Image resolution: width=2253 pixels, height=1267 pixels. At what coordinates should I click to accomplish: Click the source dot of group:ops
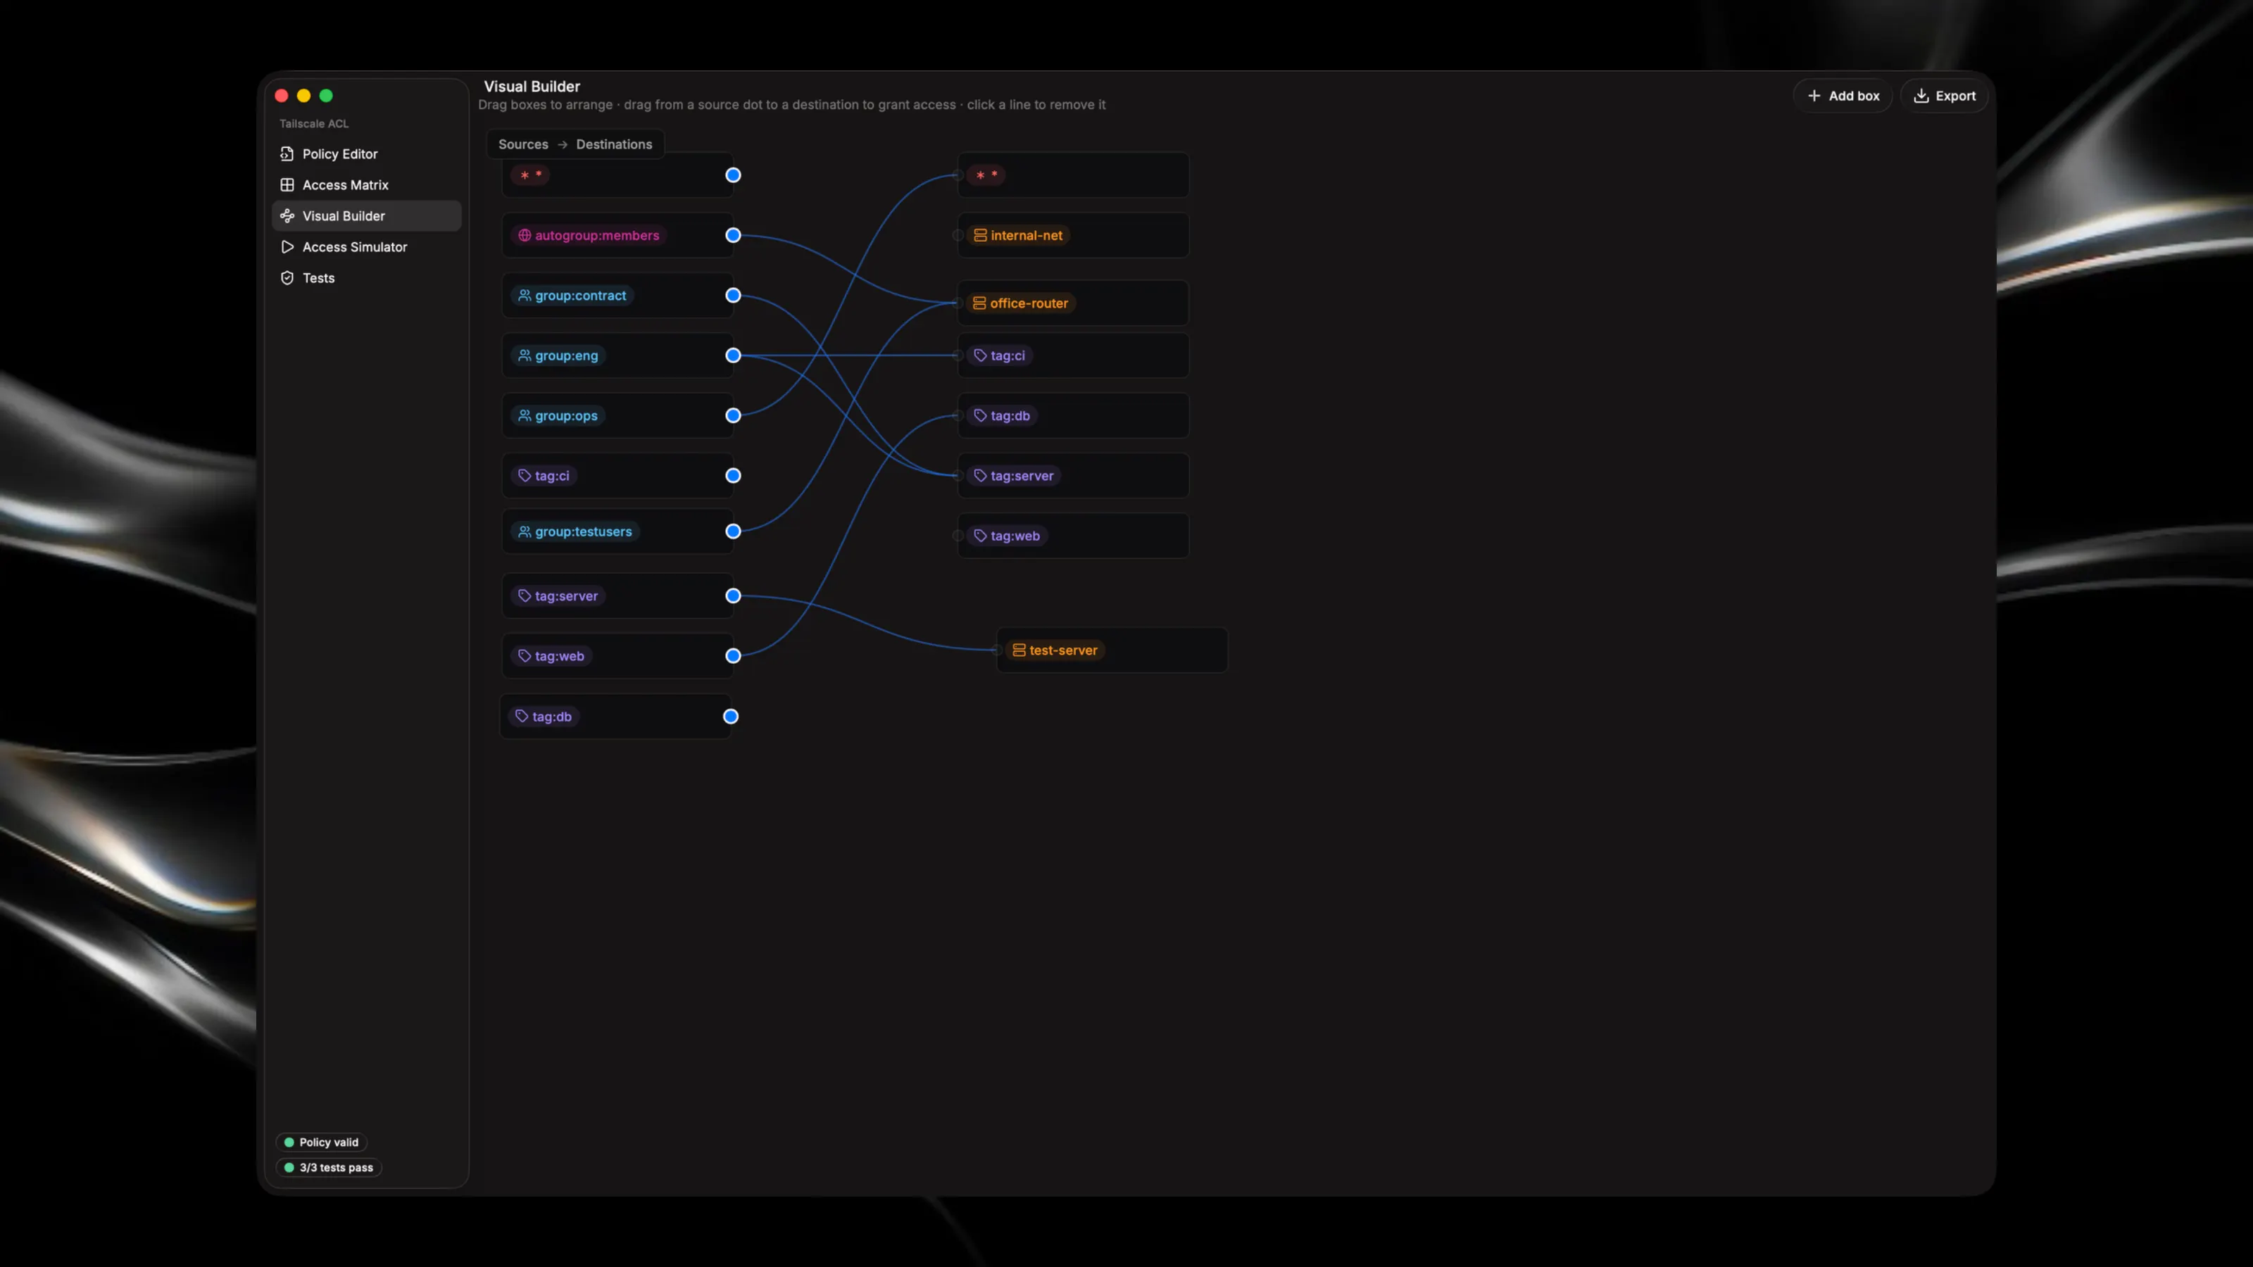tap(733, 415)
